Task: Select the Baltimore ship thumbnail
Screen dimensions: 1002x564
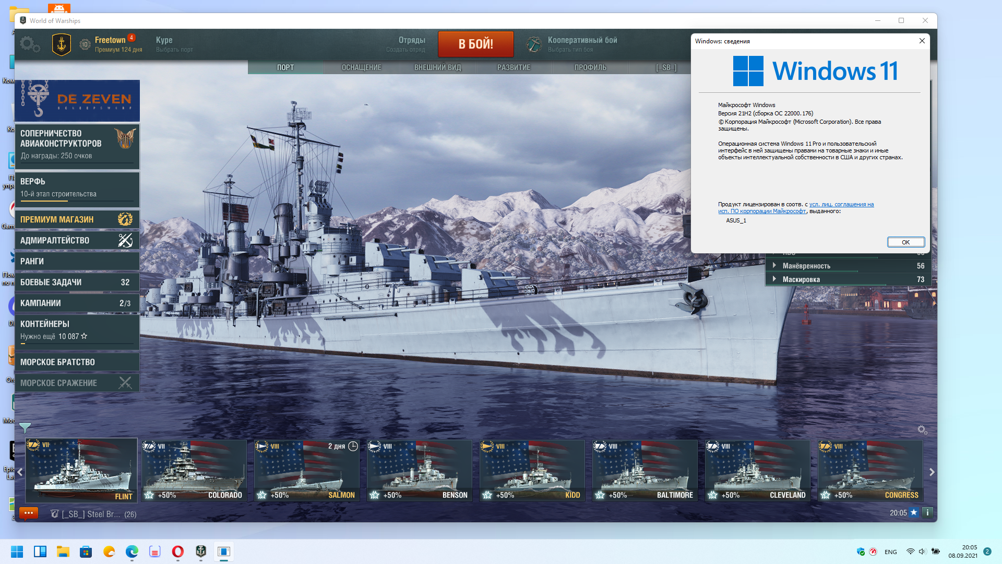Action: coord(645,471)
